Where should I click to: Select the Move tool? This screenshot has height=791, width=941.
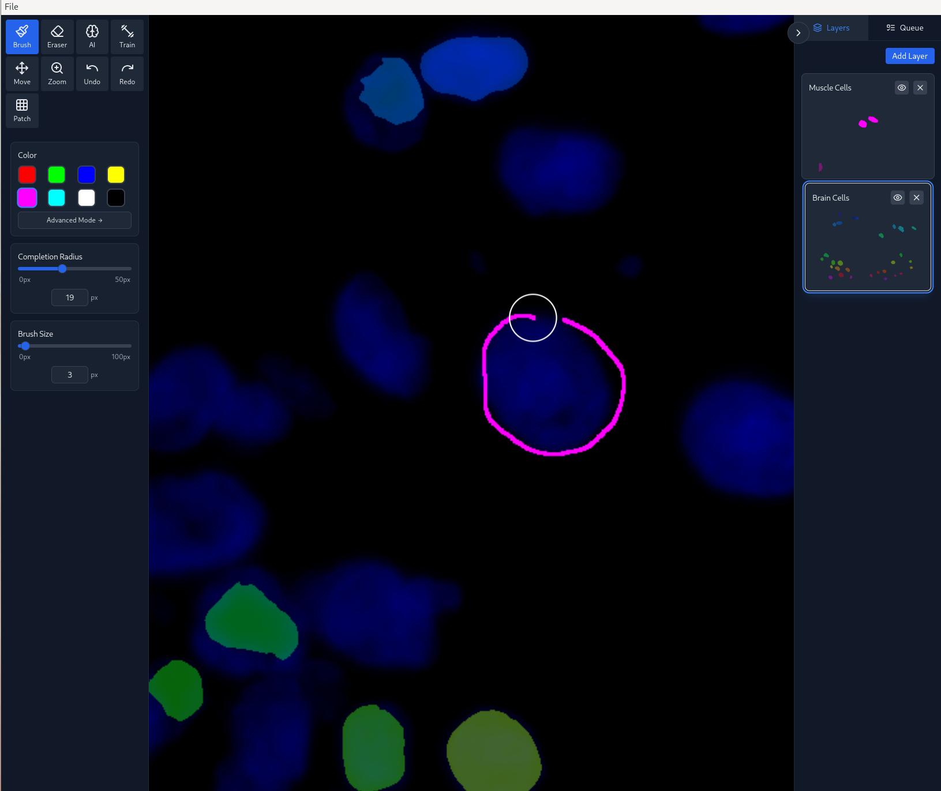pos(21,73)
